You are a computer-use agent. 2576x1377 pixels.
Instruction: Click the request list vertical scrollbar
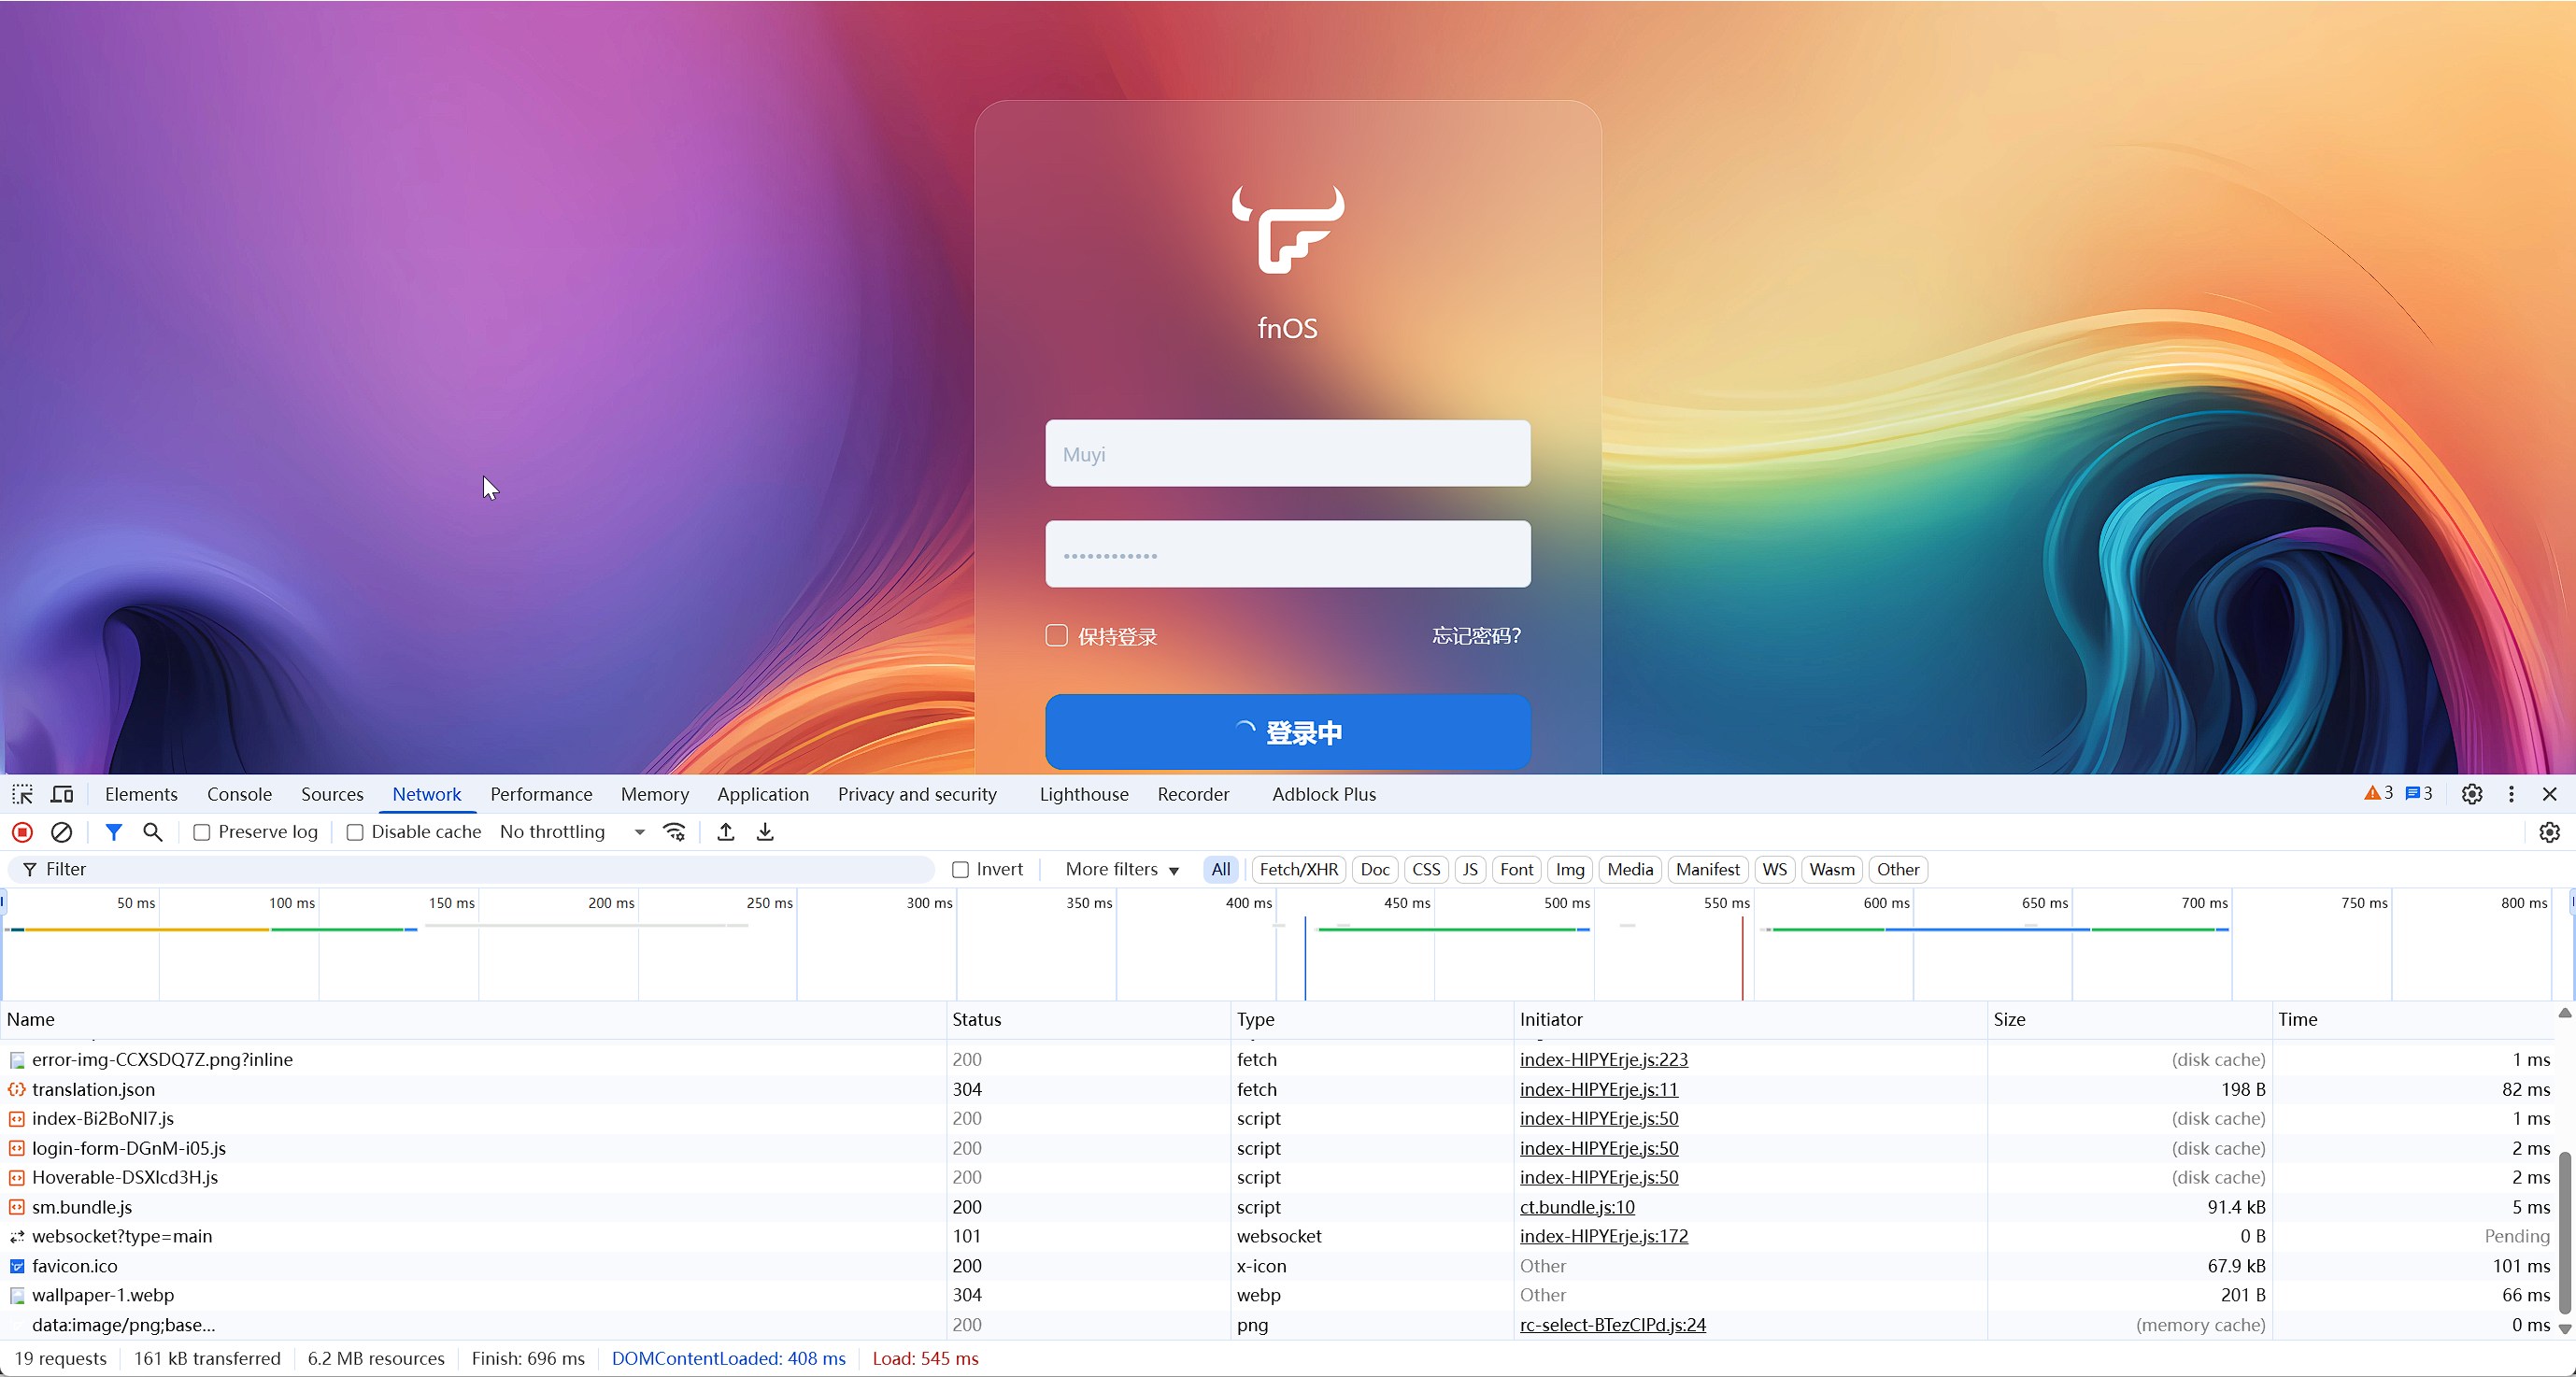tap(2565, 1232)
